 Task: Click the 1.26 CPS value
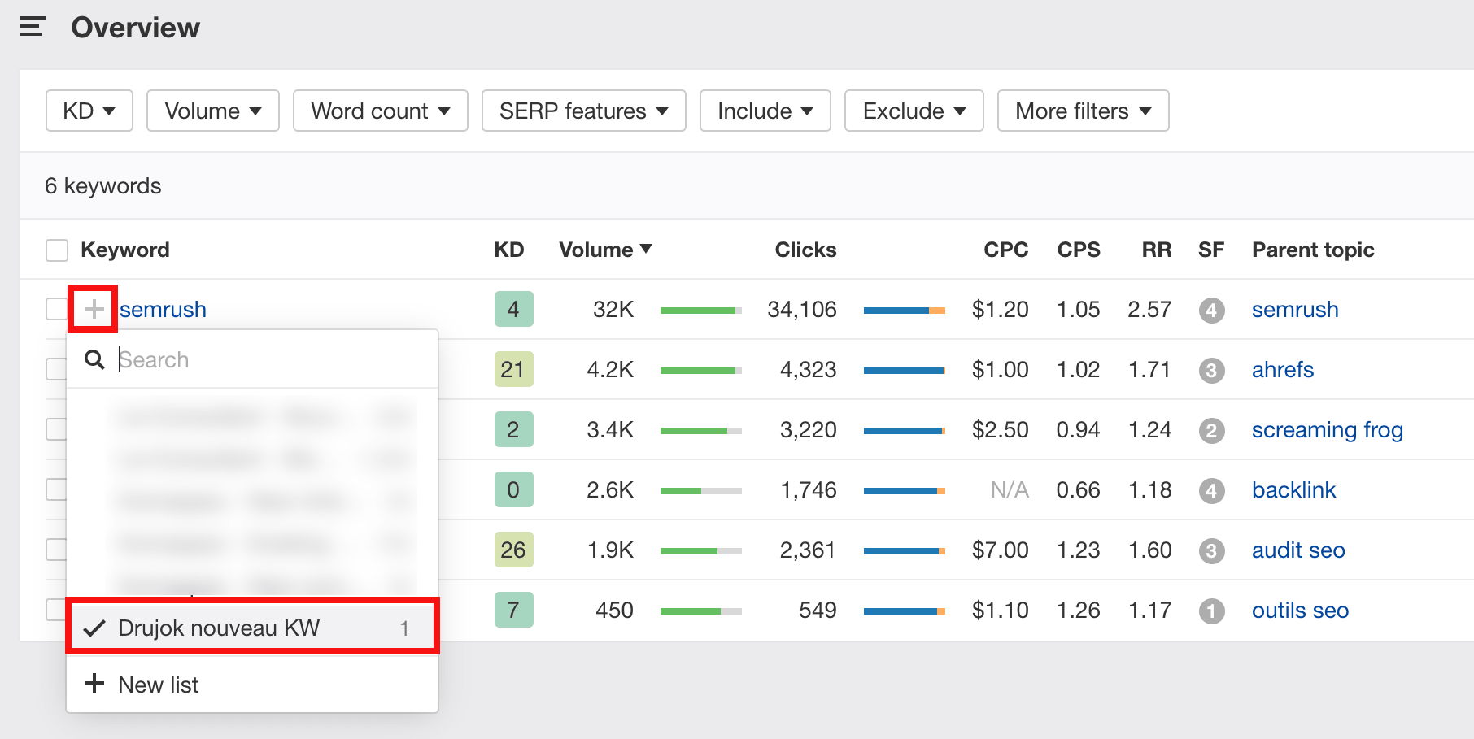pyautogui.click(x=1078, y=611)
